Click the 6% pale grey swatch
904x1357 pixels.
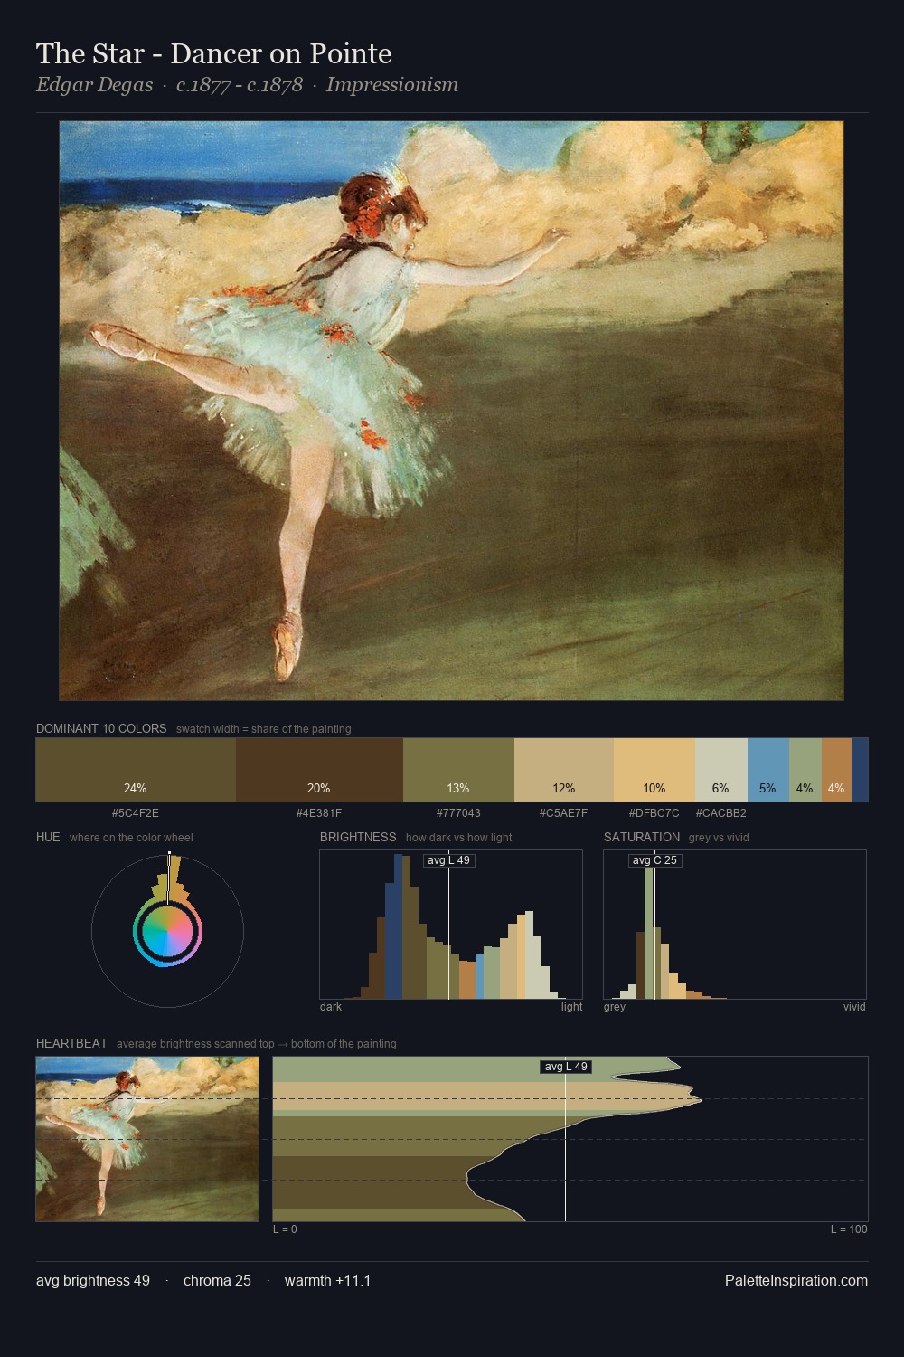pyautogui.click(x=721, y=770)
